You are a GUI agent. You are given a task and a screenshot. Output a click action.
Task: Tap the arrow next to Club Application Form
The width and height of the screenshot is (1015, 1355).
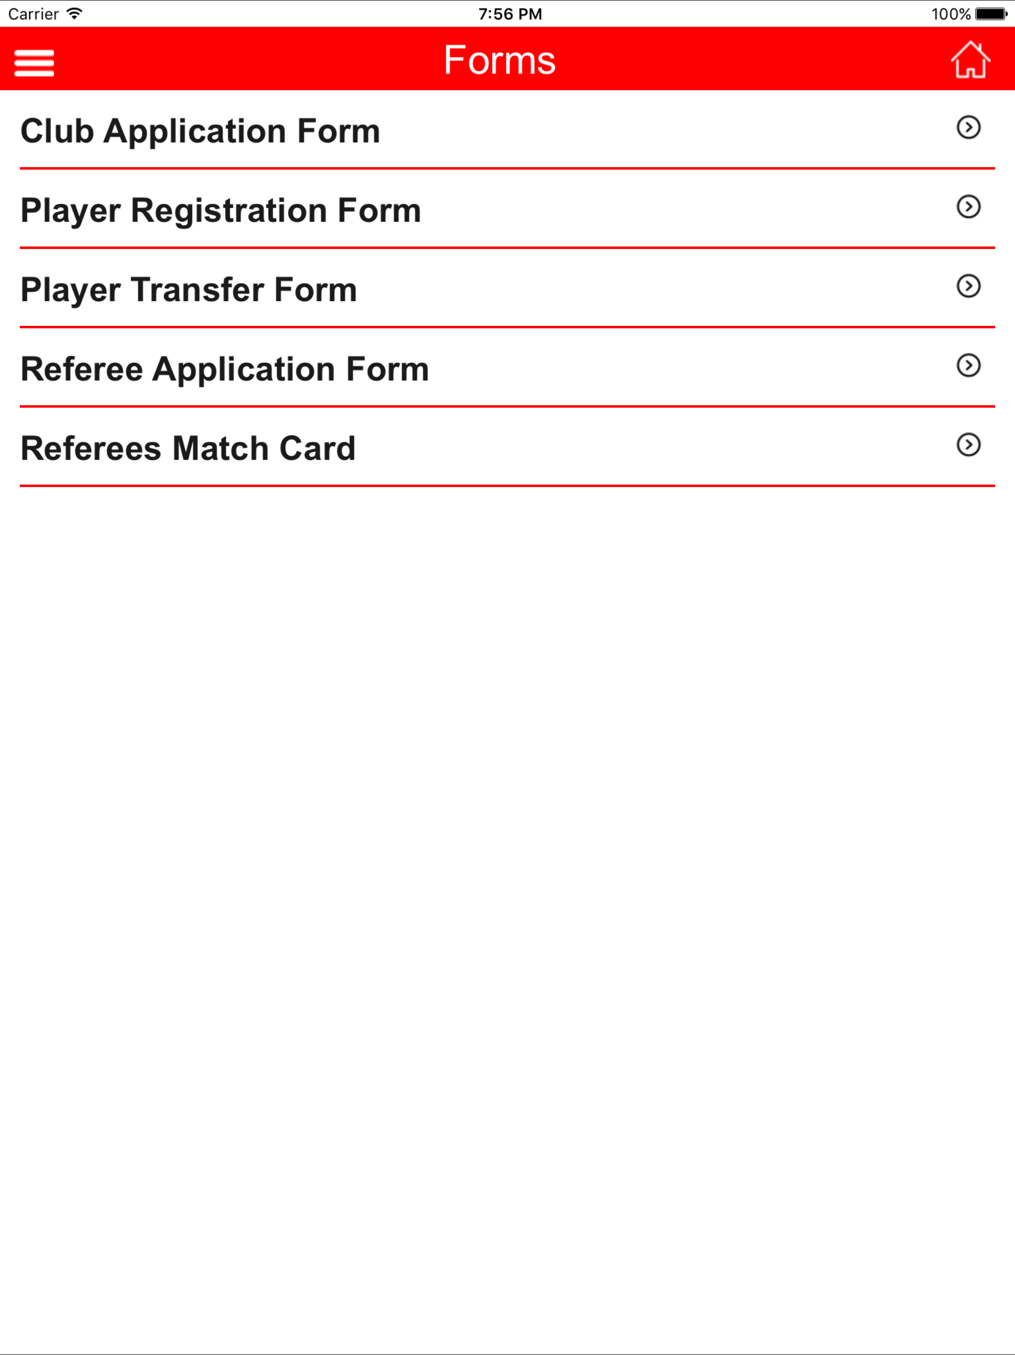pos(968,127)
